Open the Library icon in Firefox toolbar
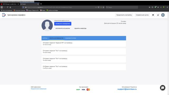Viewport: 169px width, 95px height. [150, 7]
